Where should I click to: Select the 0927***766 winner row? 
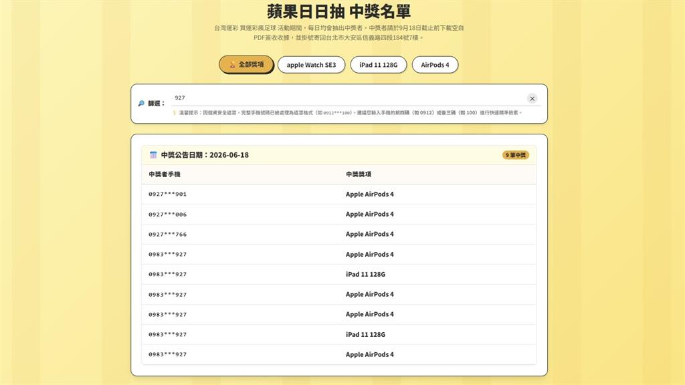point(339,235)
